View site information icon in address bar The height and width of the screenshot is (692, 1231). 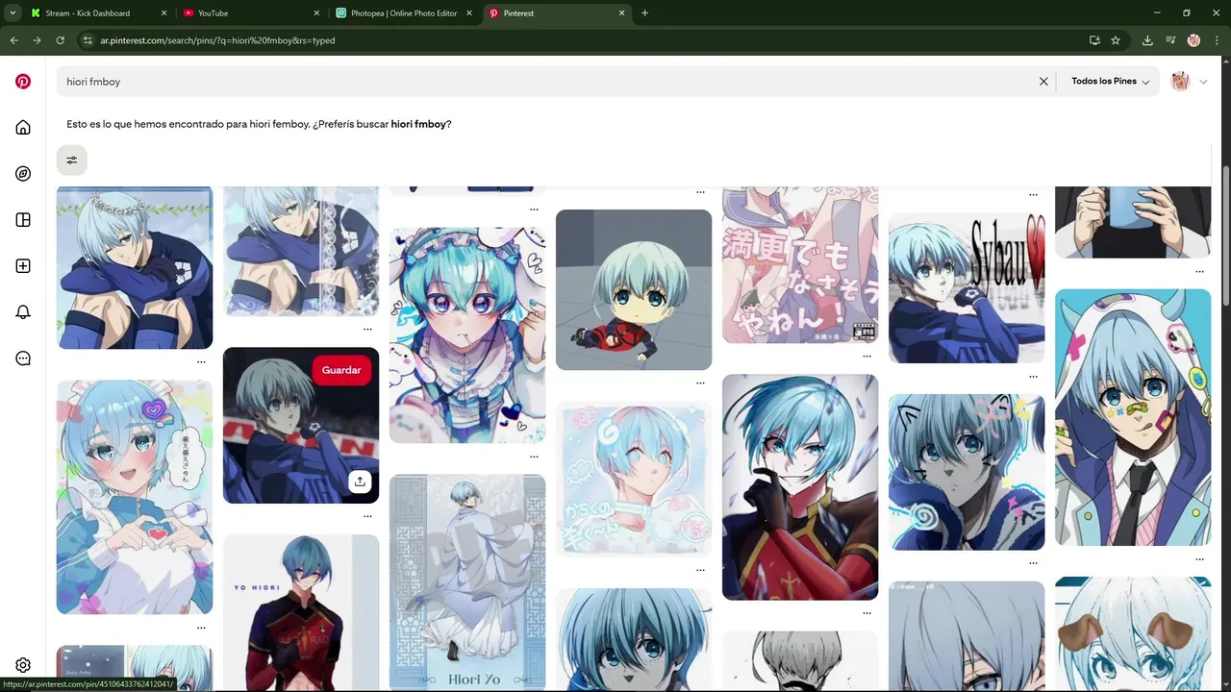pos(88,40)
